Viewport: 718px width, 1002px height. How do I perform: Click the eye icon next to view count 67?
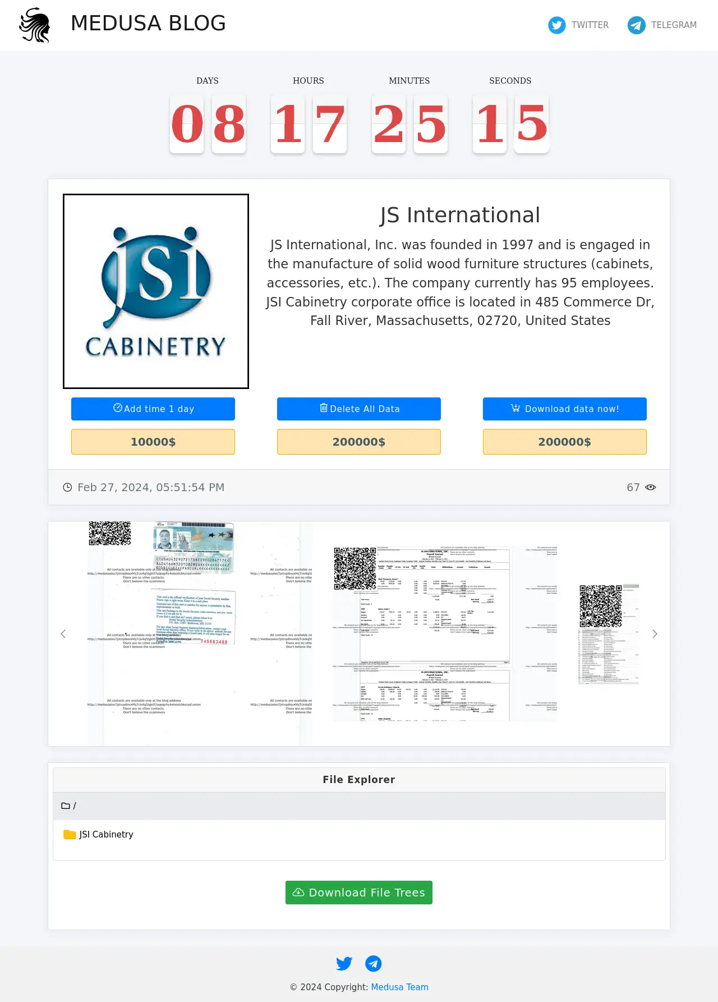pyautogui.click(x=651, y=487)
